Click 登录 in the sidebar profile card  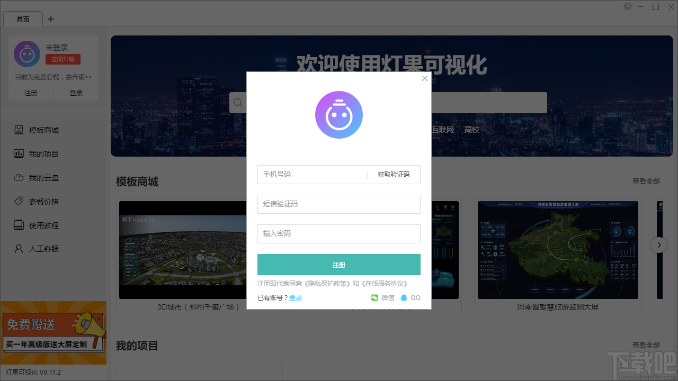[x=76, y=93]
